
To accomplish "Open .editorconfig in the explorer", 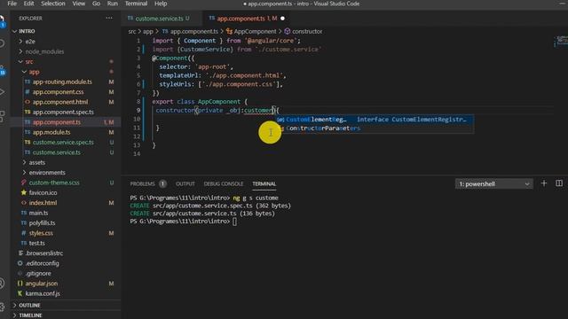I will pos(42,263).
